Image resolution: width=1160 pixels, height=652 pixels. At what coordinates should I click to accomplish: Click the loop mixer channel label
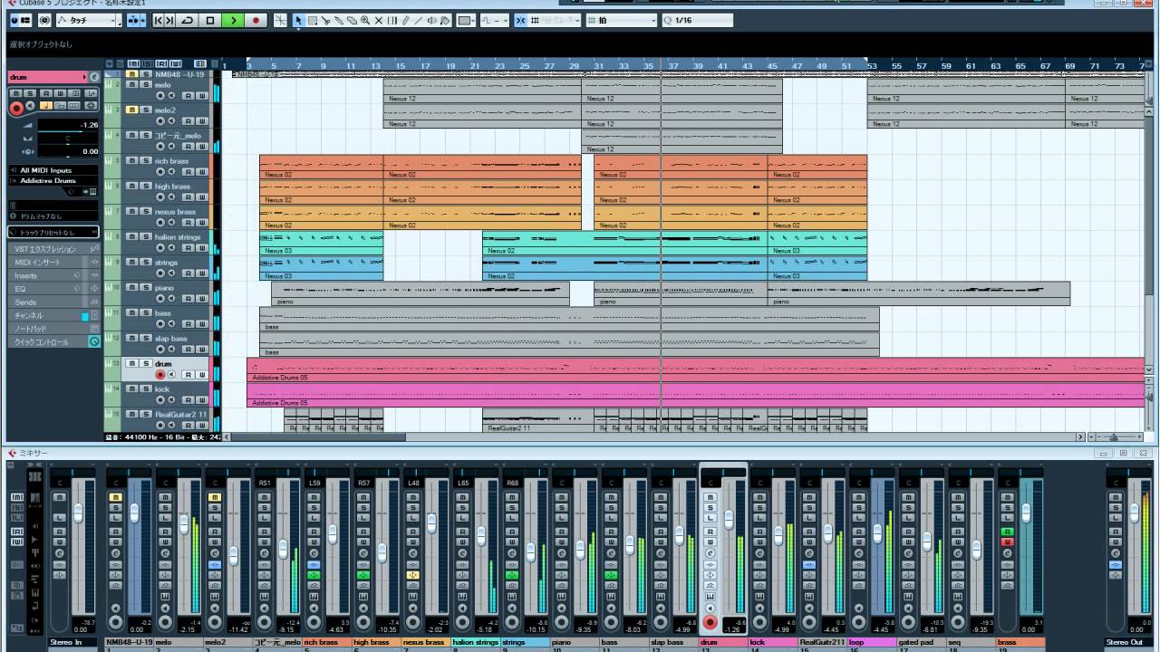pyautogui.click(x=872, y=643)
